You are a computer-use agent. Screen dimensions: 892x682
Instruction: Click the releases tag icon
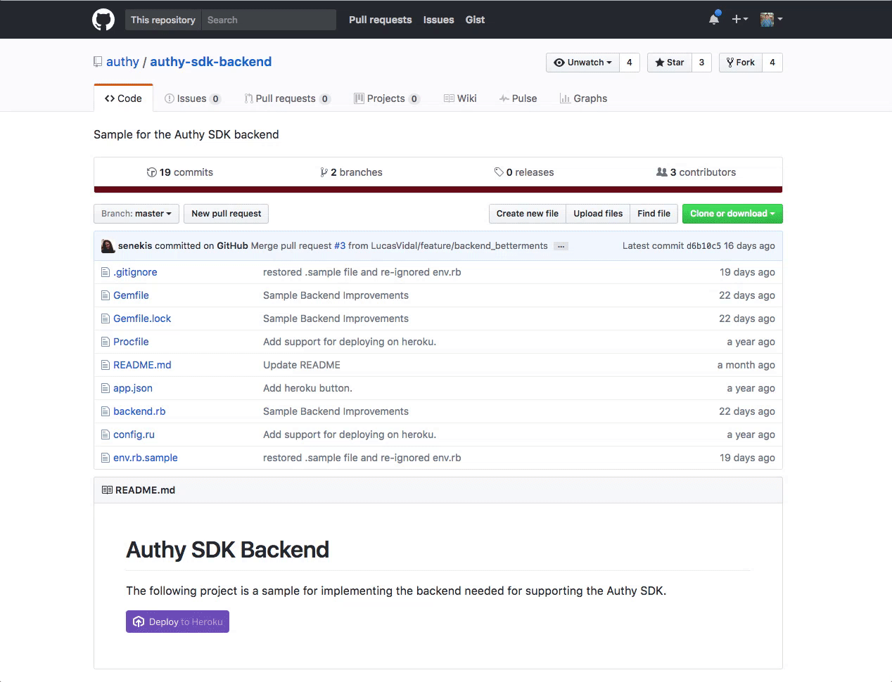pos(499,172)
